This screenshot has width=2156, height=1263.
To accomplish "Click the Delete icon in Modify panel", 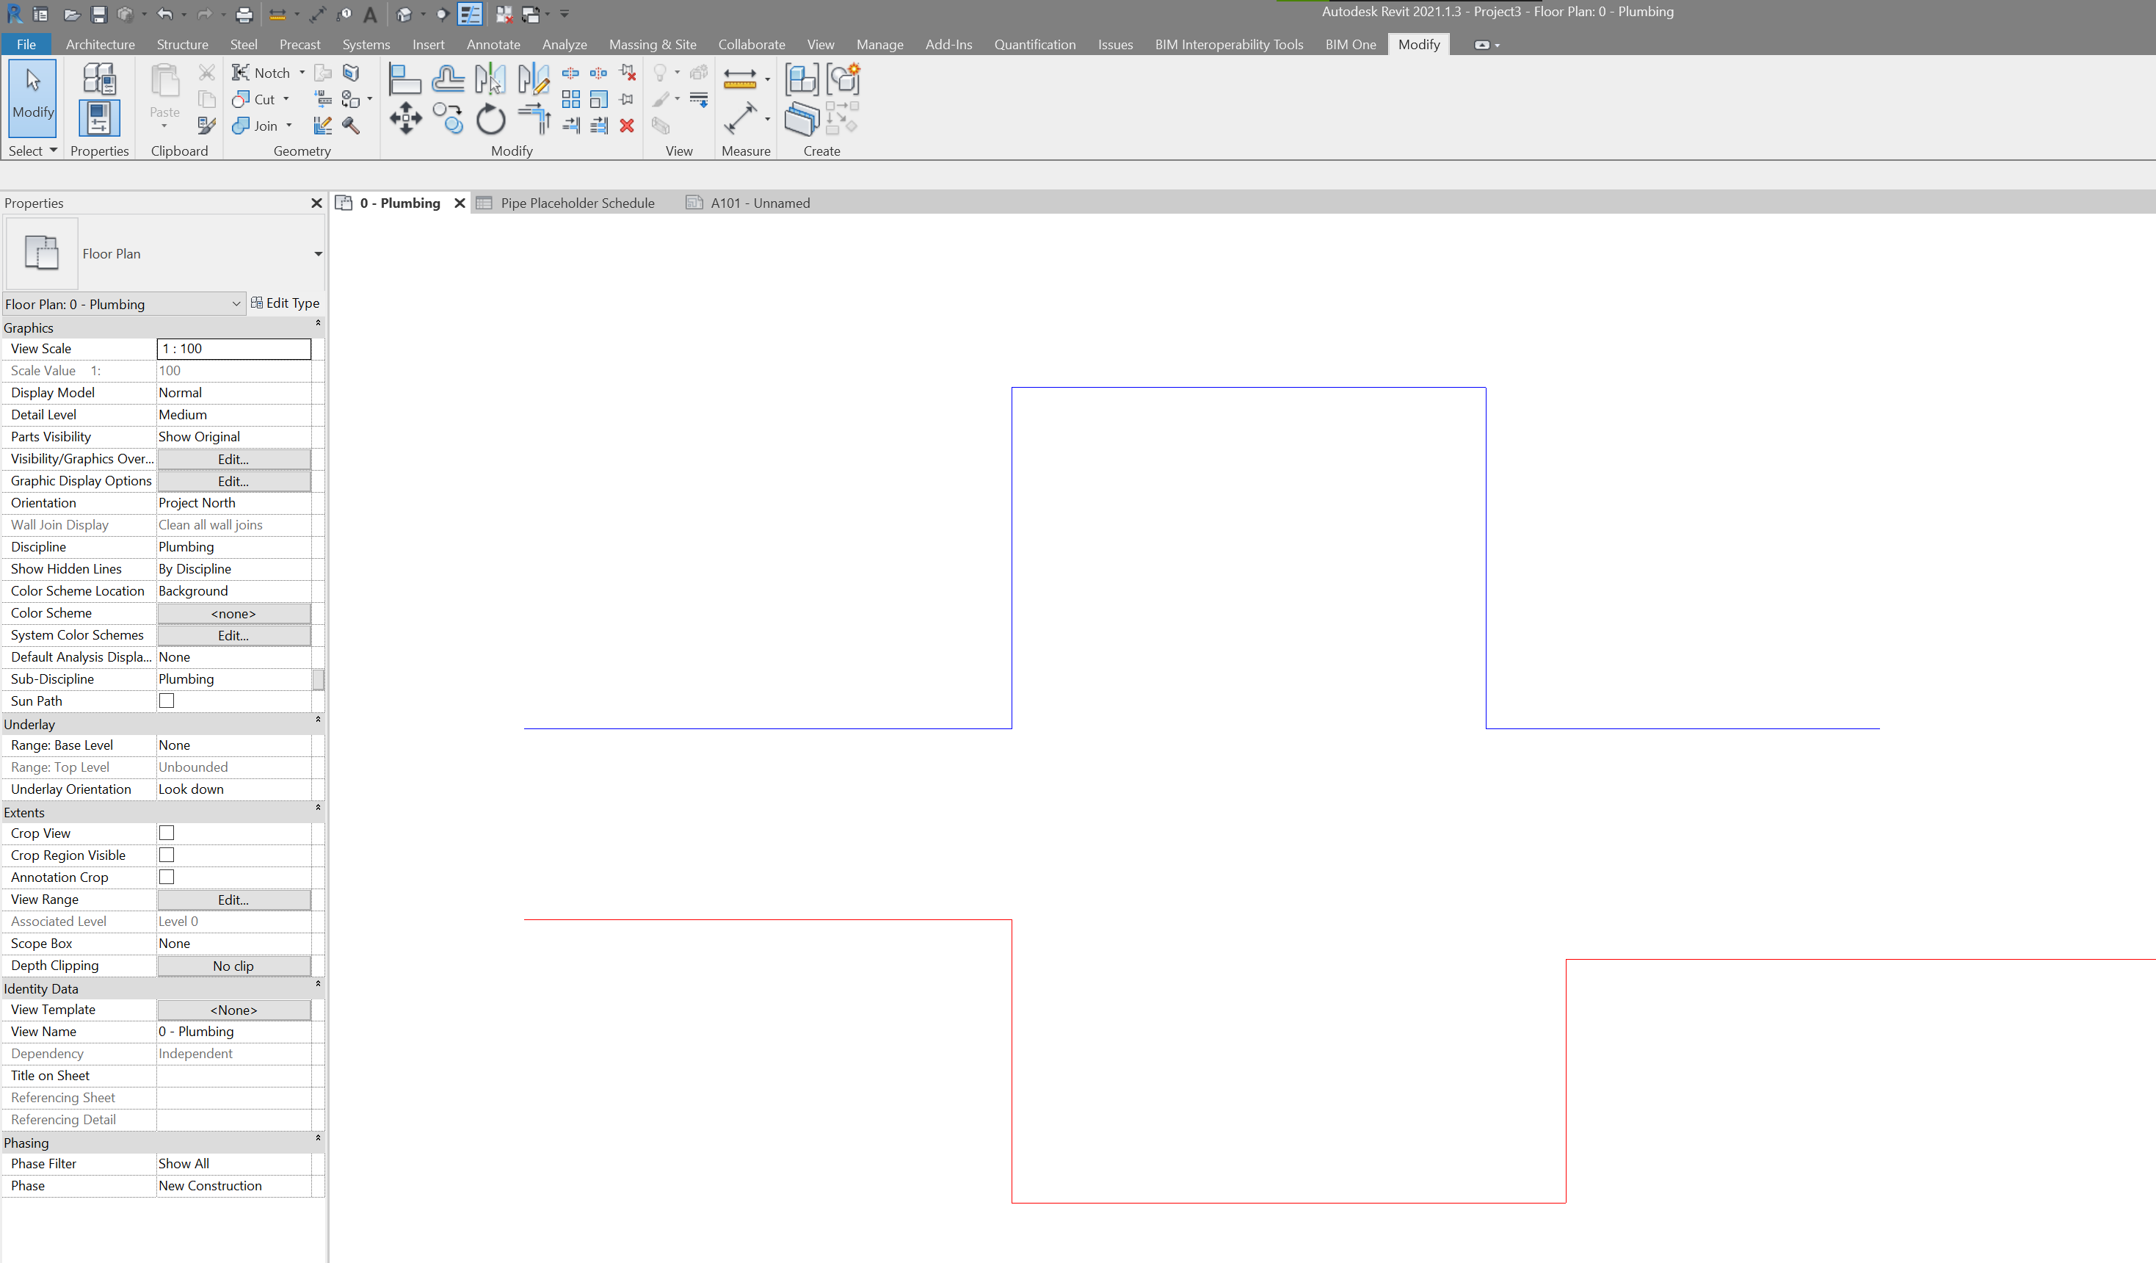I will [x=626, y=126].
